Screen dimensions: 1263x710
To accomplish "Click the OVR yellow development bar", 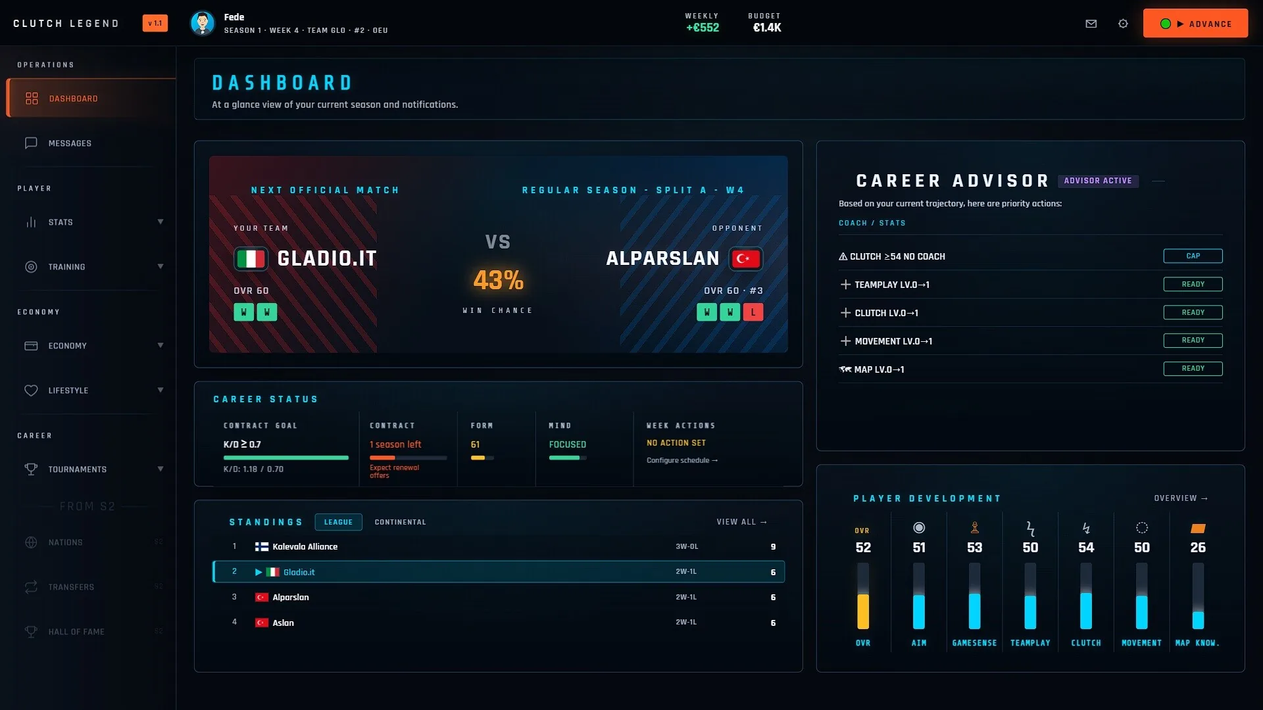I will [863, 596].
